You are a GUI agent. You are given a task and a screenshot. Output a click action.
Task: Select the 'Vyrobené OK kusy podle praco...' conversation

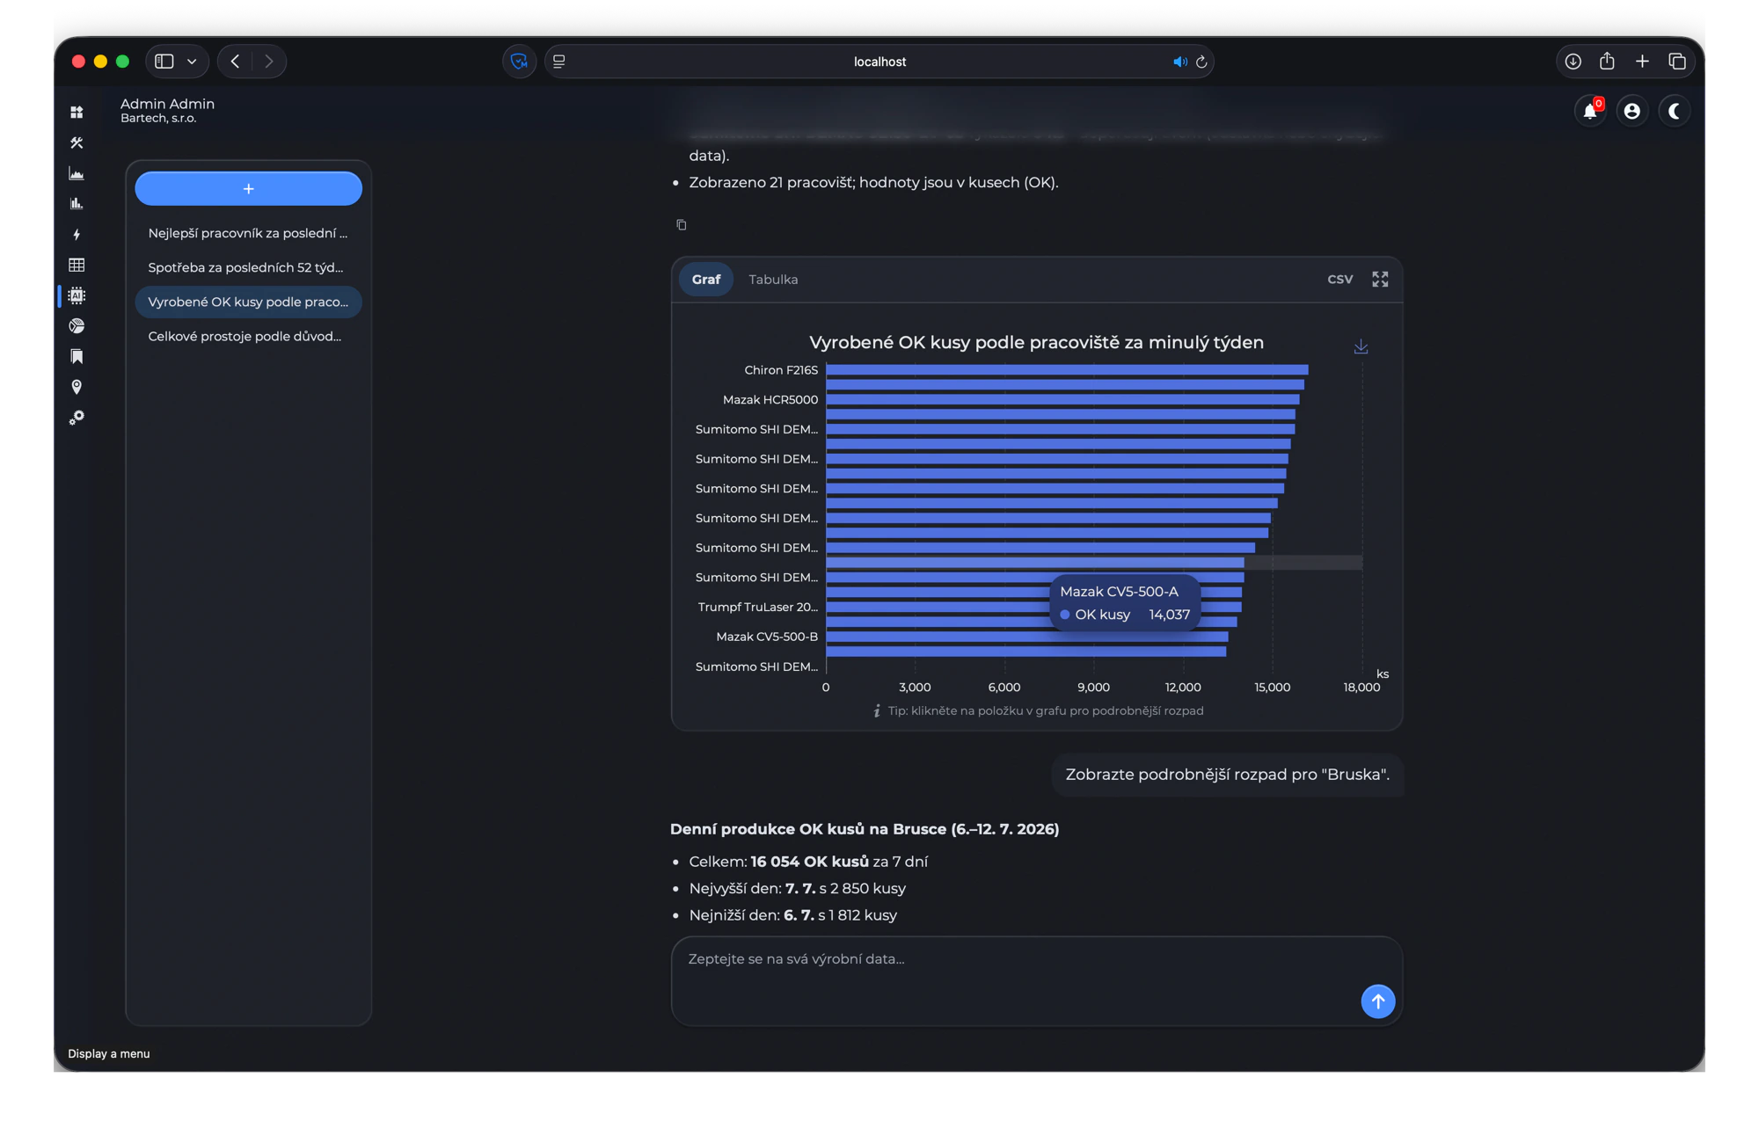(248, 302)
